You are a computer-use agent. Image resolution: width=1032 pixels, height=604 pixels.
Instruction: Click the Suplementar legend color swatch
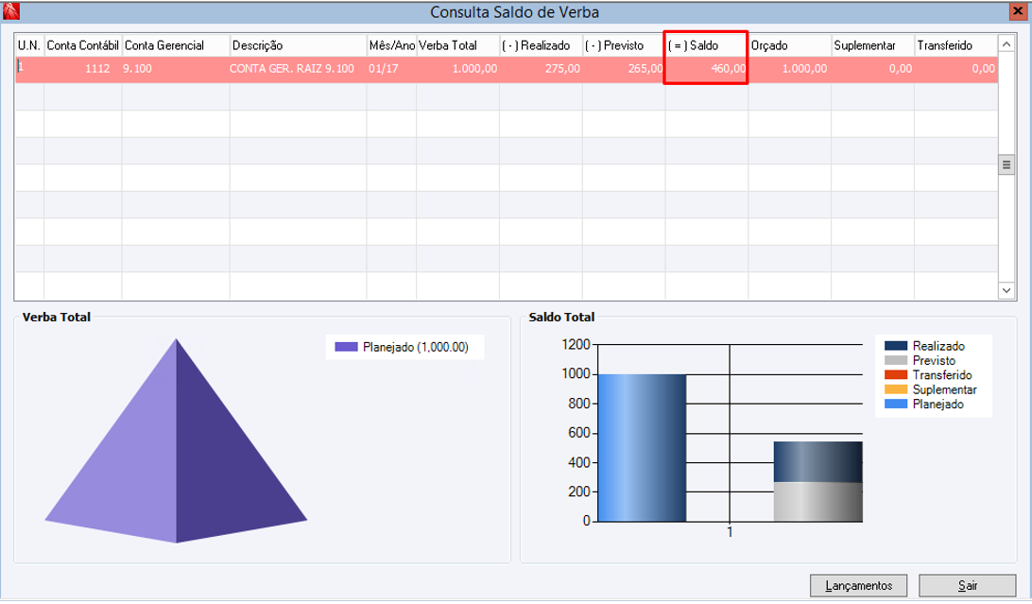coord(896,389)
